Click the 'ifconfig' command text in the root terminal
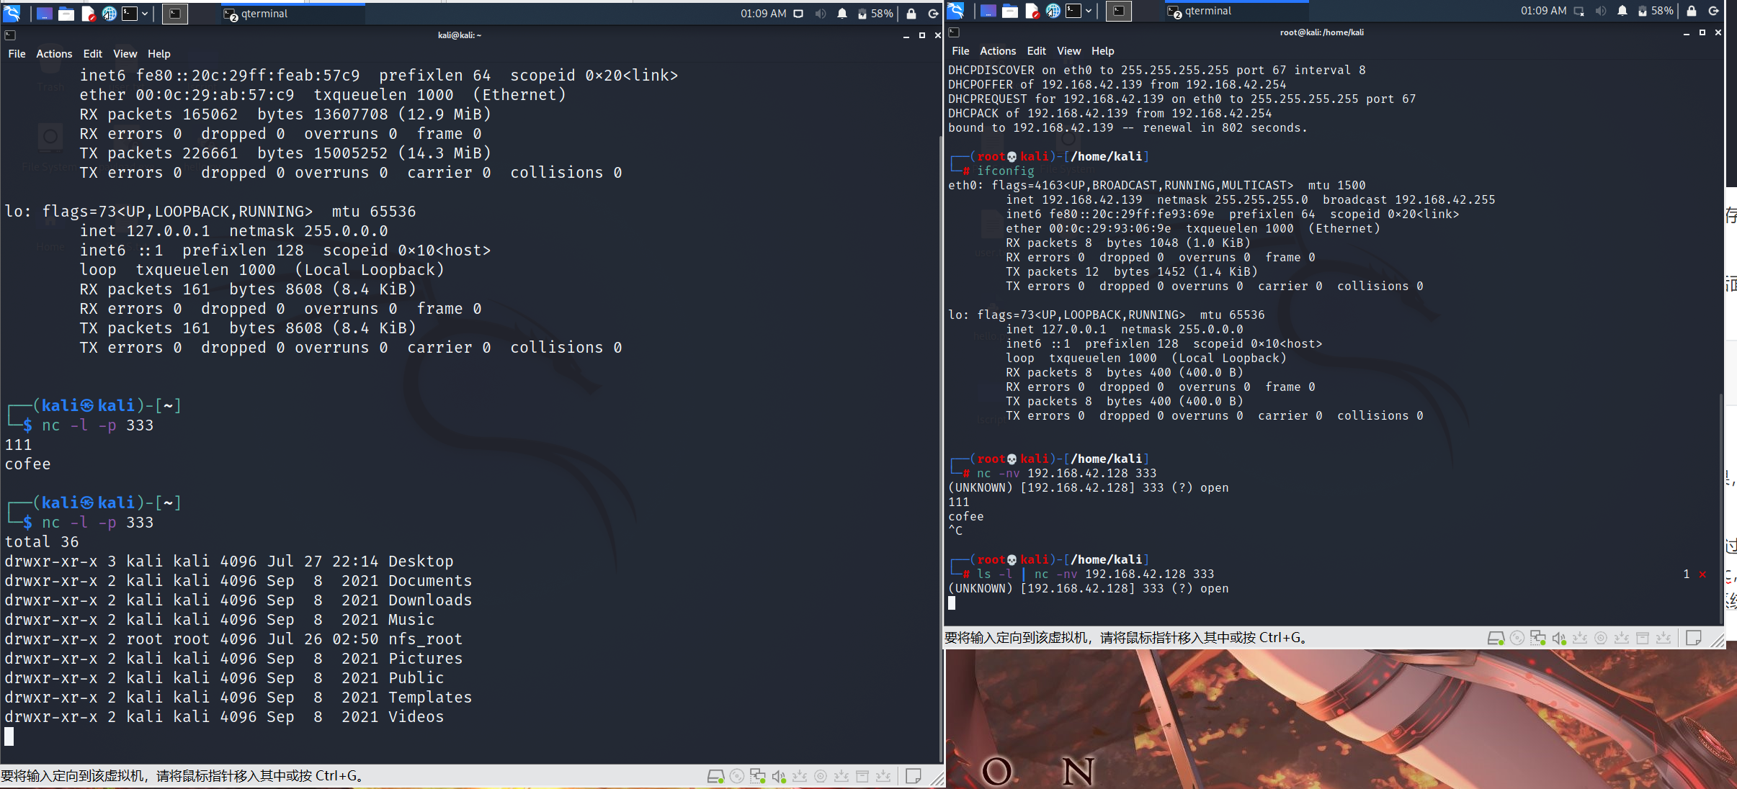The width and height of the screenshot is (1737, 789). click(1005, 171)
